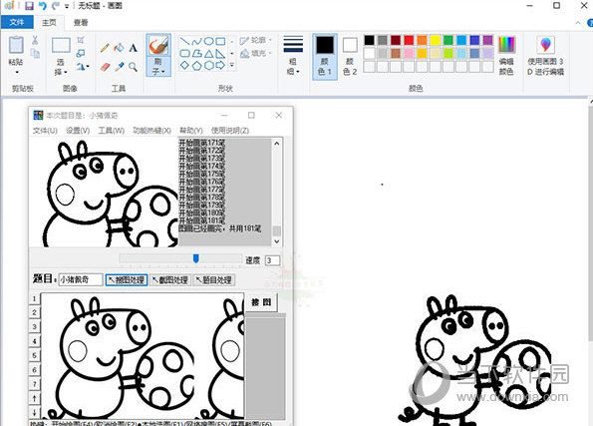Click the Brushes tool icon
The height and width of the screenshot is (426, 593).
158,46
